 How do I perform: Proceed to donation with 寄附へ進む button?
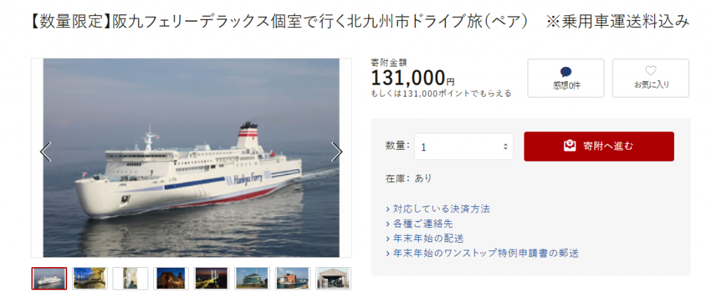[x=599, y=147]
